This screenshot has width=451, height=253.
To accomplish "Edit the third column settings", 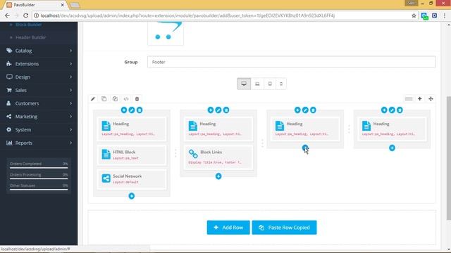I will [x=305, y=110].
